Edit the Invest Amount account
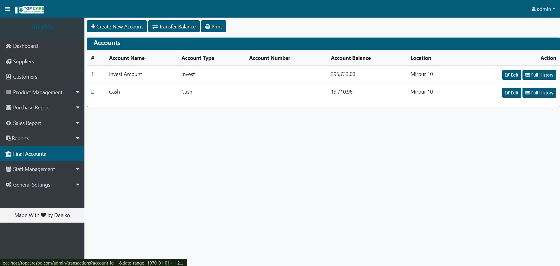This screenshot has height=266, width=560. [511, 75]
